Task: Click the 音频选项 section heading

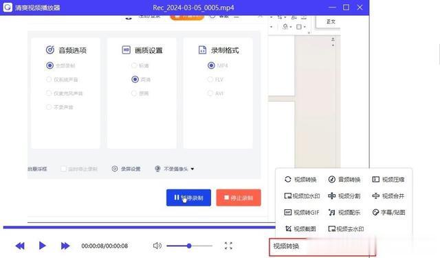Action: click(x=72, y=50)
